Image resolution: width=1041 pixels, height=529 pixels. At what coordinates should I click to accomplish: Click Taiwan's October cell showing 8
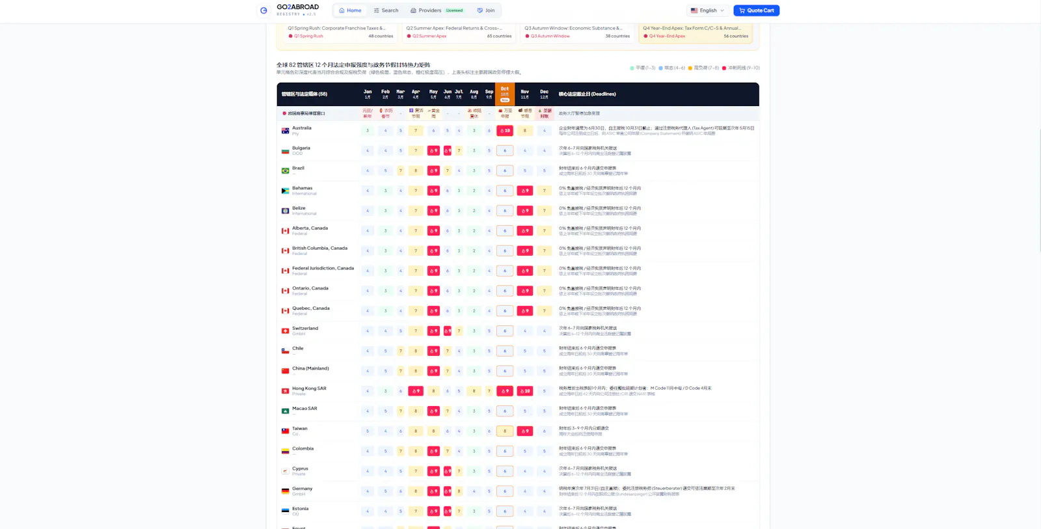coord(505,431)
